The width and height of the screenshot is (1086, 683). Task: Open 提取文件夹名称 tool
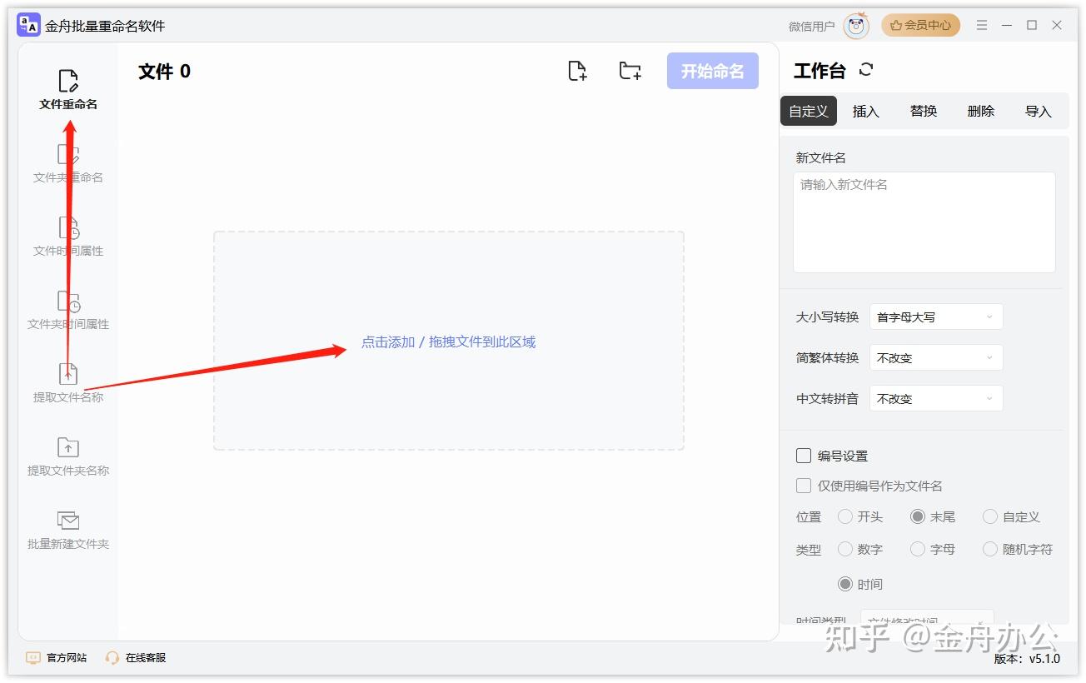[x=67, y=456]
